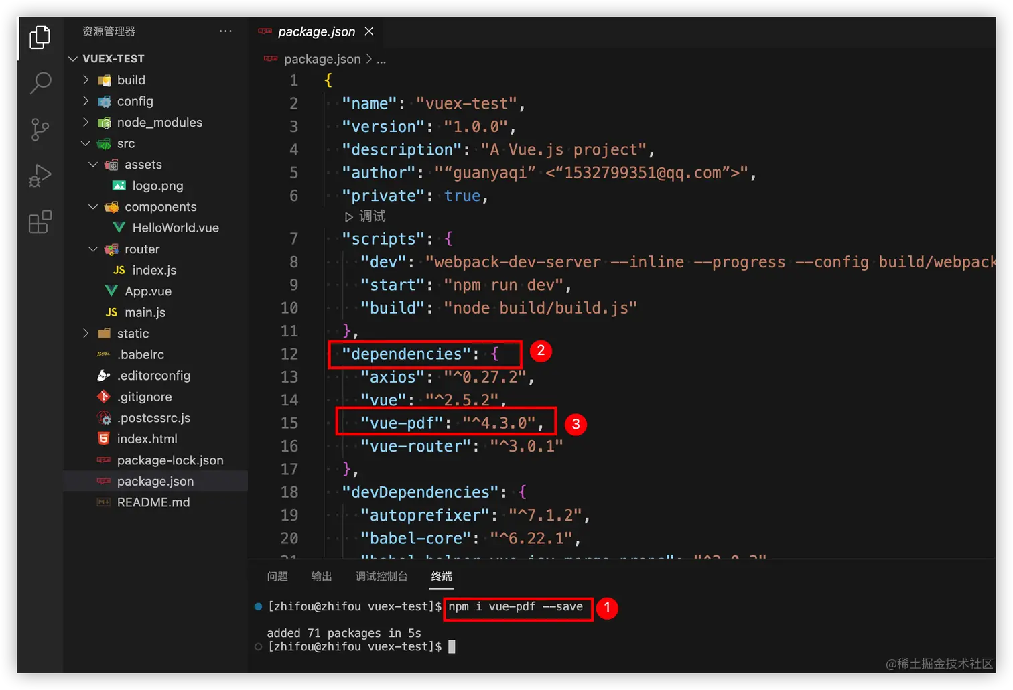The height and width of the screenshot is (690, 1013).
Task: Click the Vue icon of HelloWorld.vue
Action: (119, 228)
